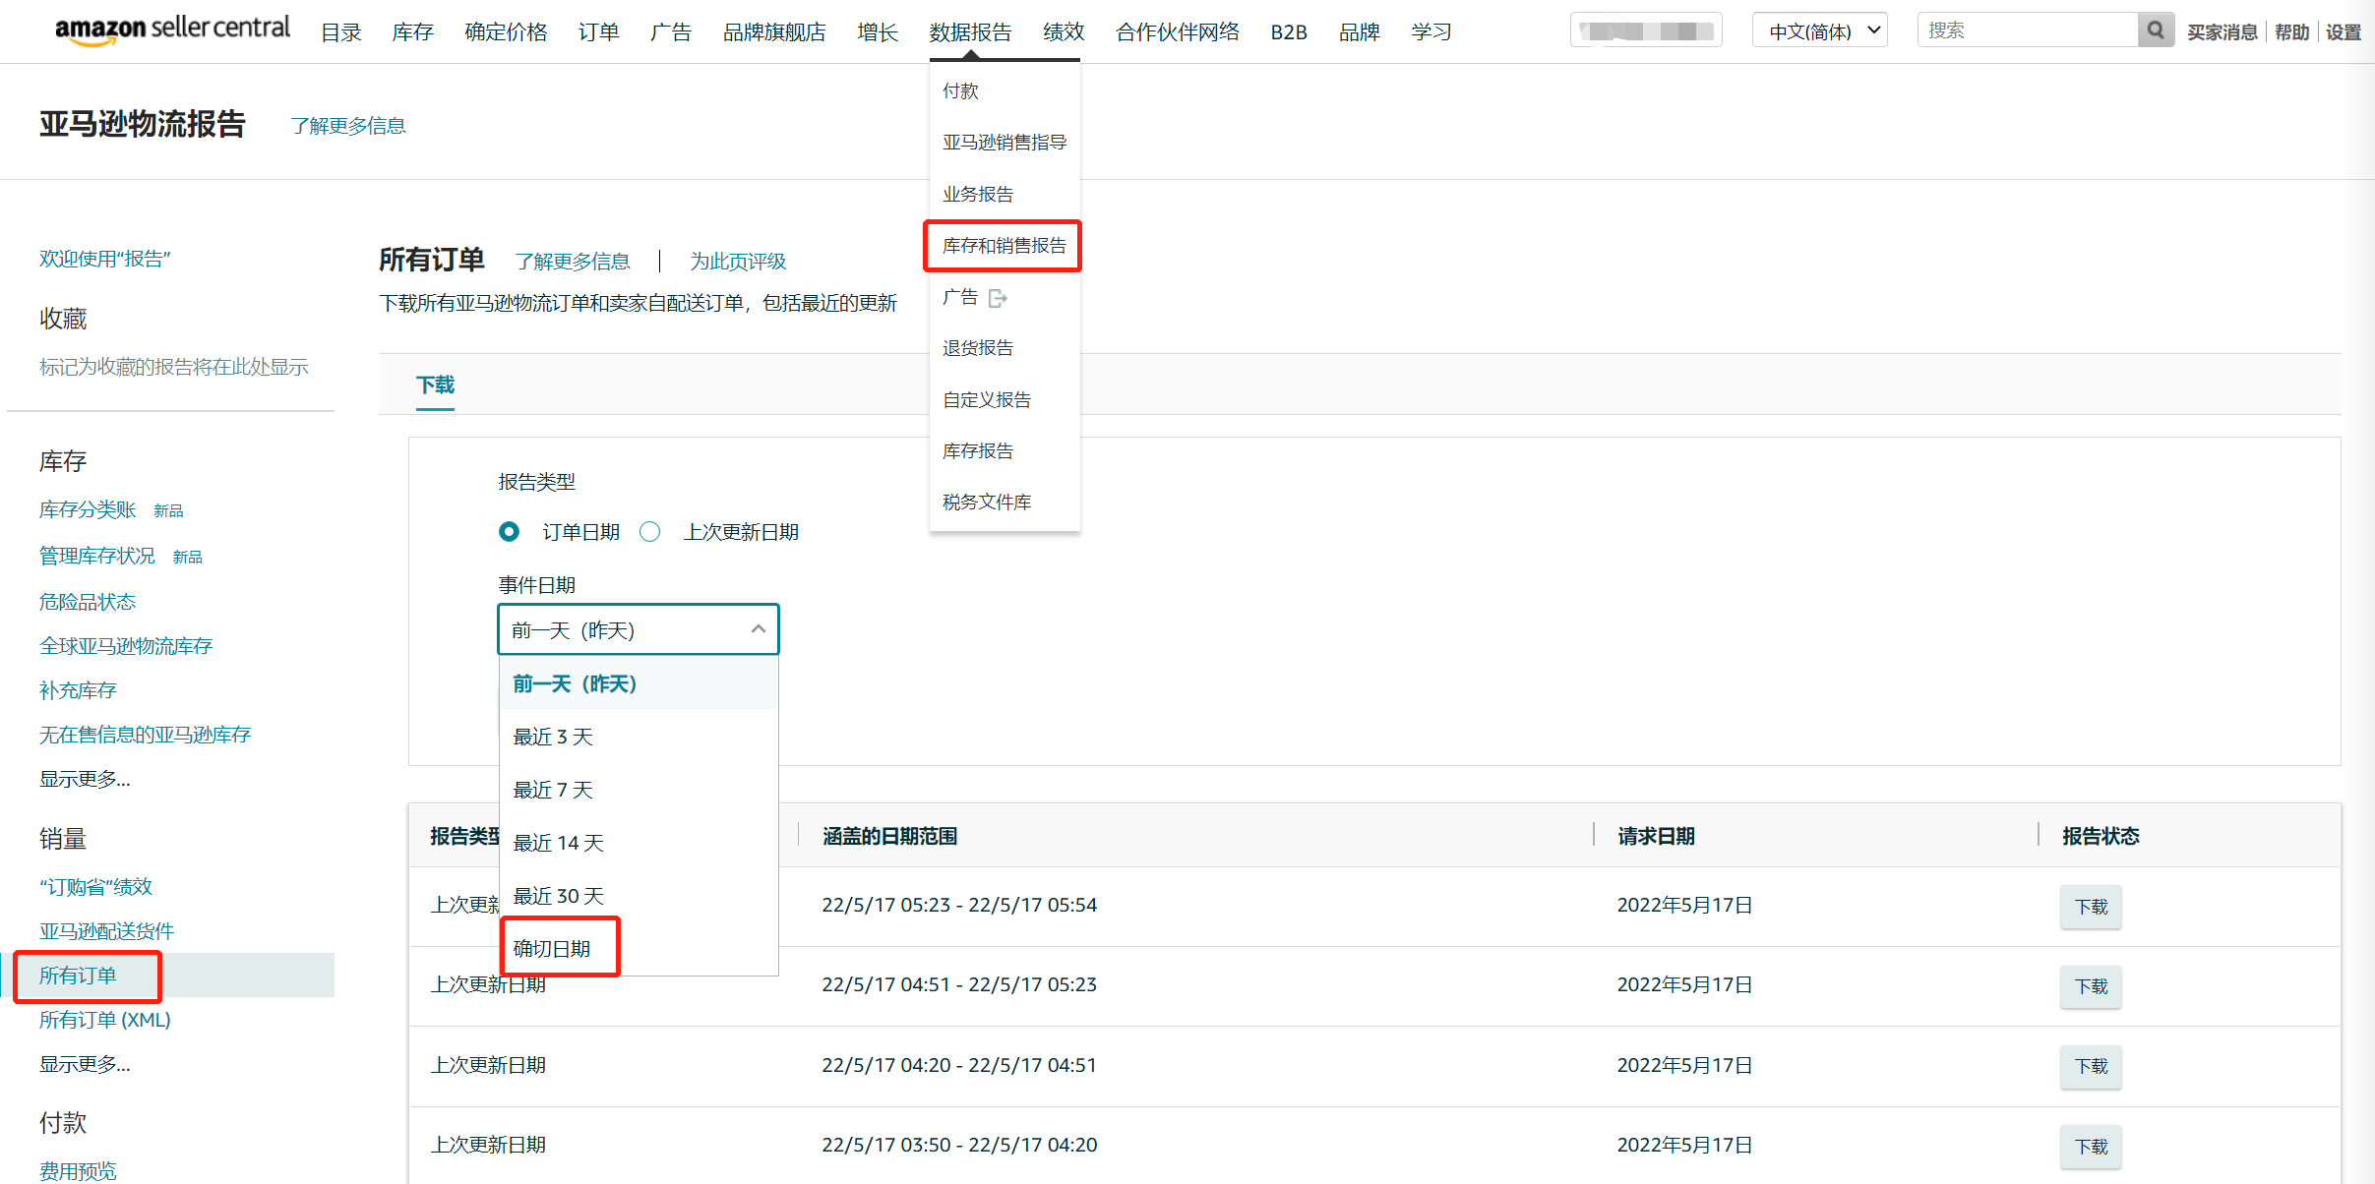Open the 买家消息 link
Screen dimensions: 2375x1184
[2222, 32]
